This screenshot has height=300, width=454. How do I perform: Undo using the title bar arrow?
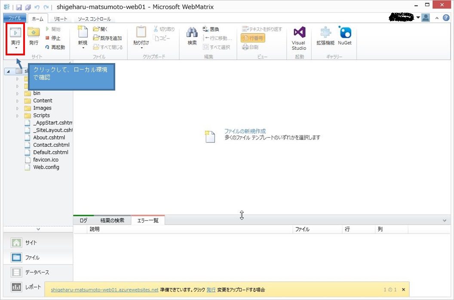coord(37,7)
